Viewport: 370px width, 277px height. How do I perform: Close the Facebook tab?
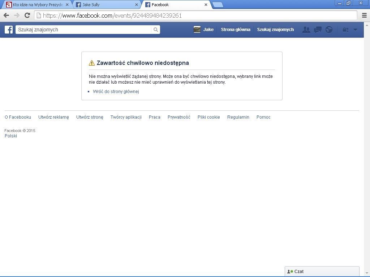click(206, 5)
